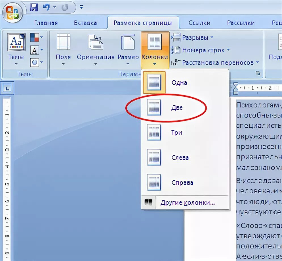Image resolution: width=282 pixels, height=261 pixels.
Task: Open Другие колонки dialog
Action: [185, 202]
